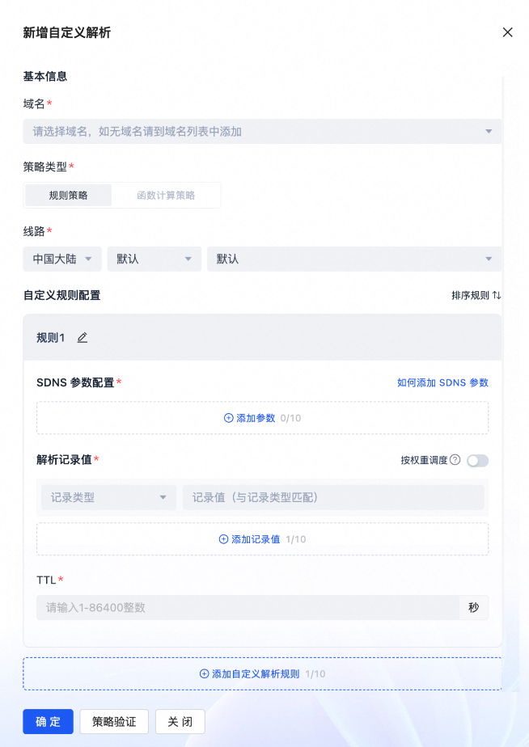Click the 记录值 input field
This screenshot has width=529, height=747.
coord(333,498)
